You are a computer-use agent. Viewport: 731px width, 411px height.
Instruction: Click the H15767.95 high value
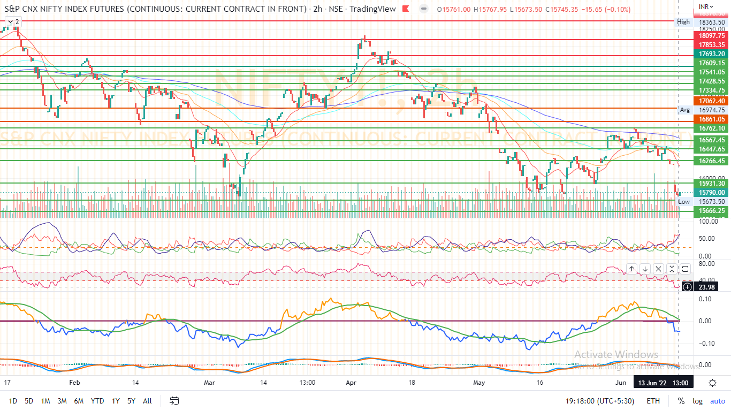[x=491, y=9]
